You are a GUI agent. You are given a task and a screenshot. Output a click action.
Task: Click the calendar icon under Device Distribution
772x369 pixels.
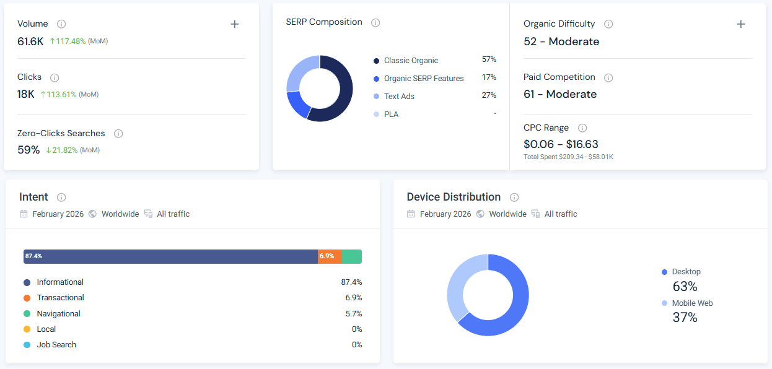pos(411,214)
